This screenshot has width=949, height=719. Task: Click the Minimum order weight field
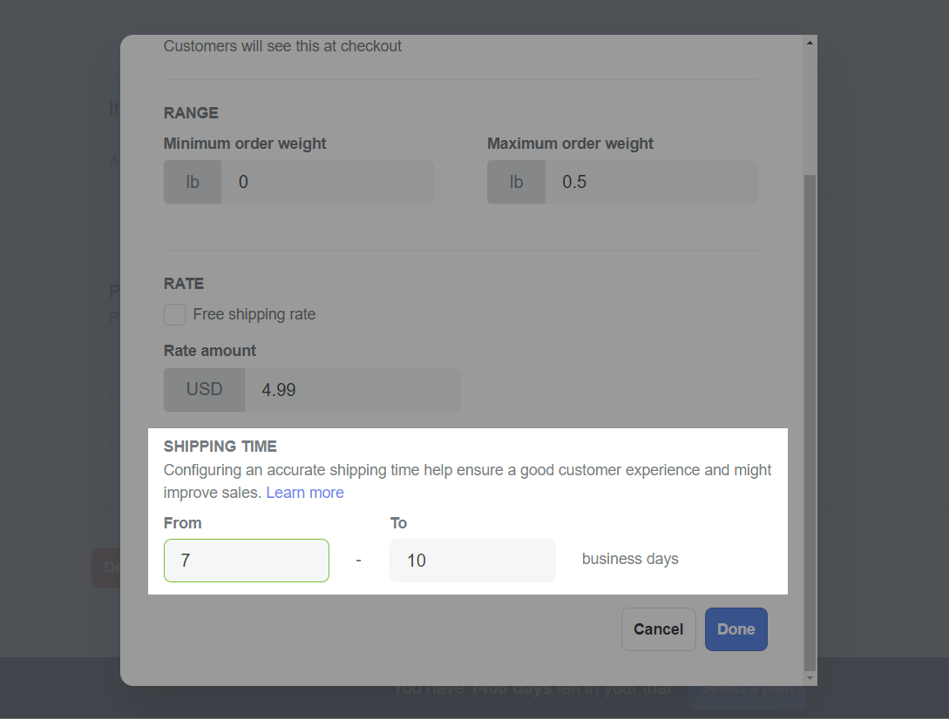coord(328,182)
